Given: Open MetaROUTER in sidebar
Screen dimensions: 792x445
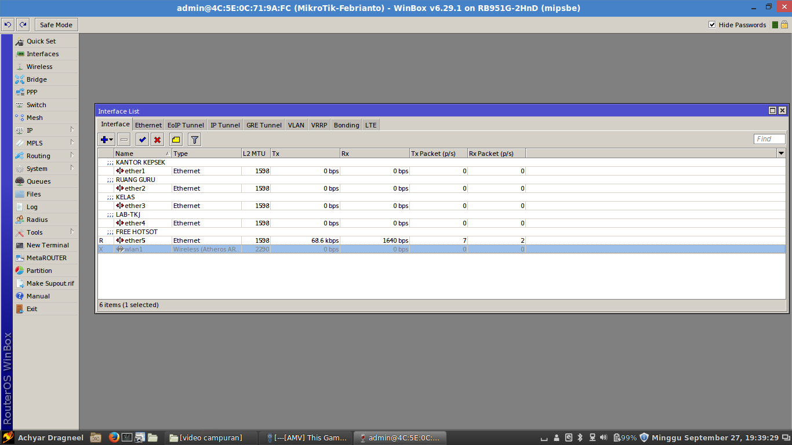Looking at the screenshot, I should click(45, 258).
